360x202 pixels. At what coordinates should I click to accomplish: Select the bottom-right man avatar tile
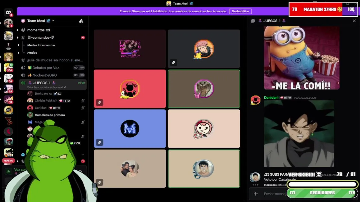pyautogui.click(x=204, y=169)
